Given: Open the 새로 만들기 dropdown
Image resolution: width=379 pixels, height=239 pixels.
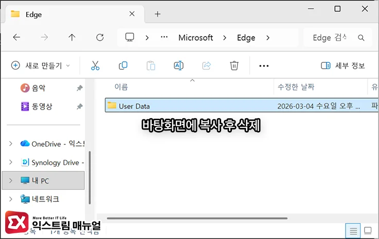Looking at the screenshot, I should pyautogui.click(x=41, y=65).
